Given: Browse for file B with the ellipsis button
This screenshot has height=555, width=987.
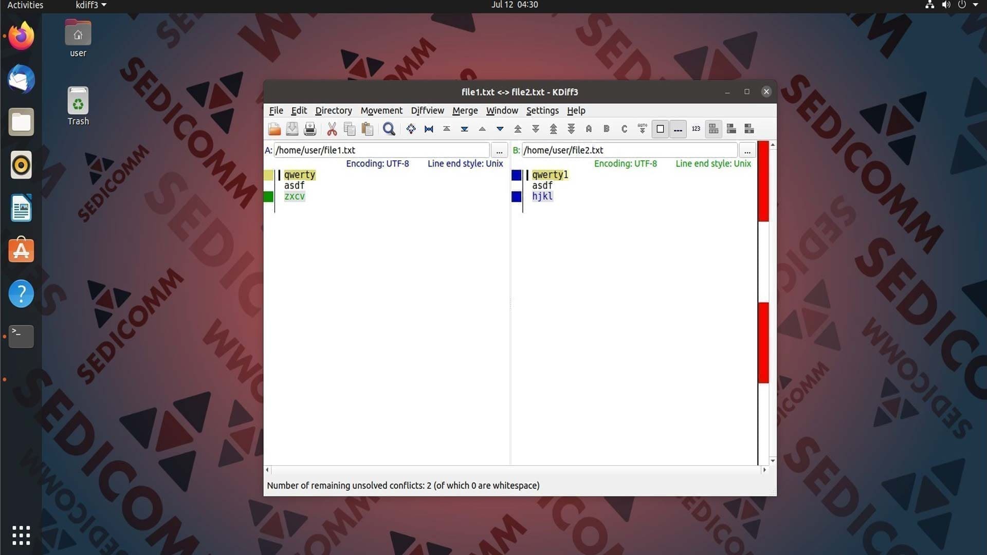Looking at the screenshot, I should click(747, 150).
